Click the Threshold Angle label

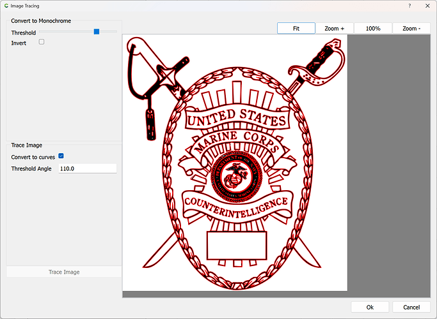[x=31, y=168]
